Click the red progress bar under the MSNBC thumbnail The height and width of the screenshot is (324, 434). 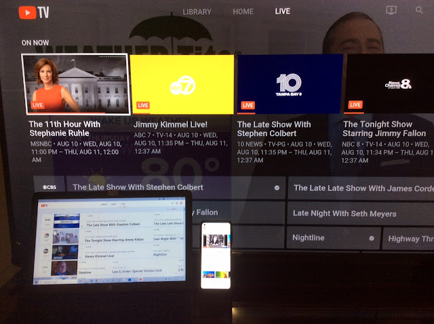coord(66,113)
